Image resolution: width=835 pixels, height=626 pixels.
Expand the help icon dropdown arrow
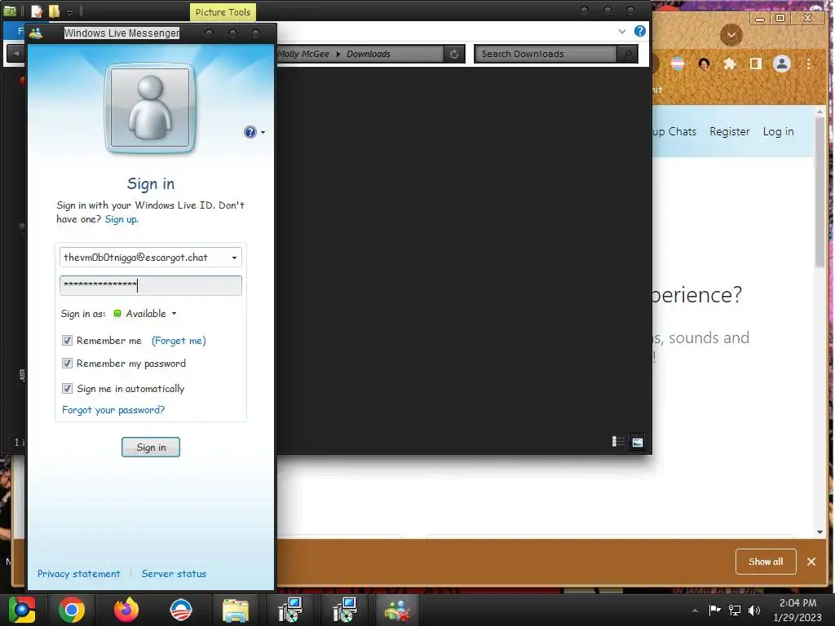[263, 133]
